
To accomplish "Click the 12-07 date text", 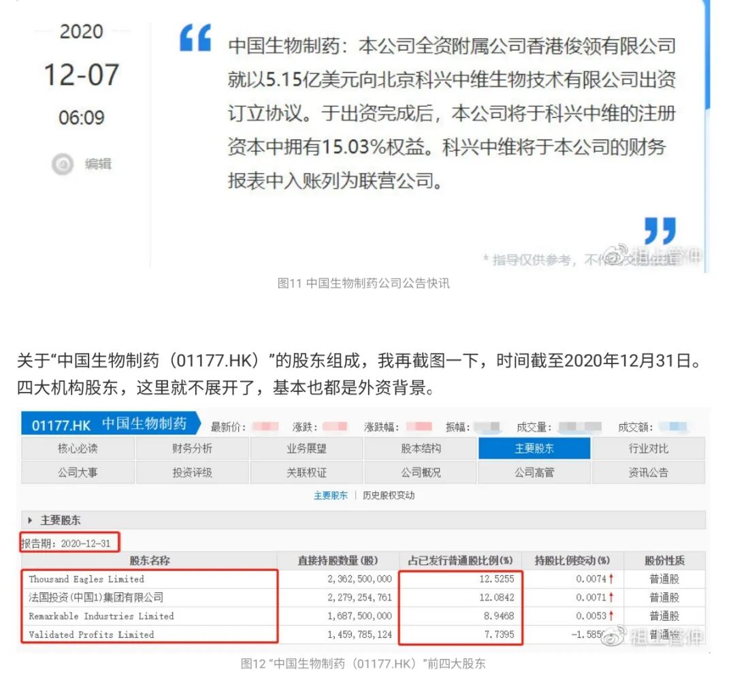I will (x=82, y=74).
